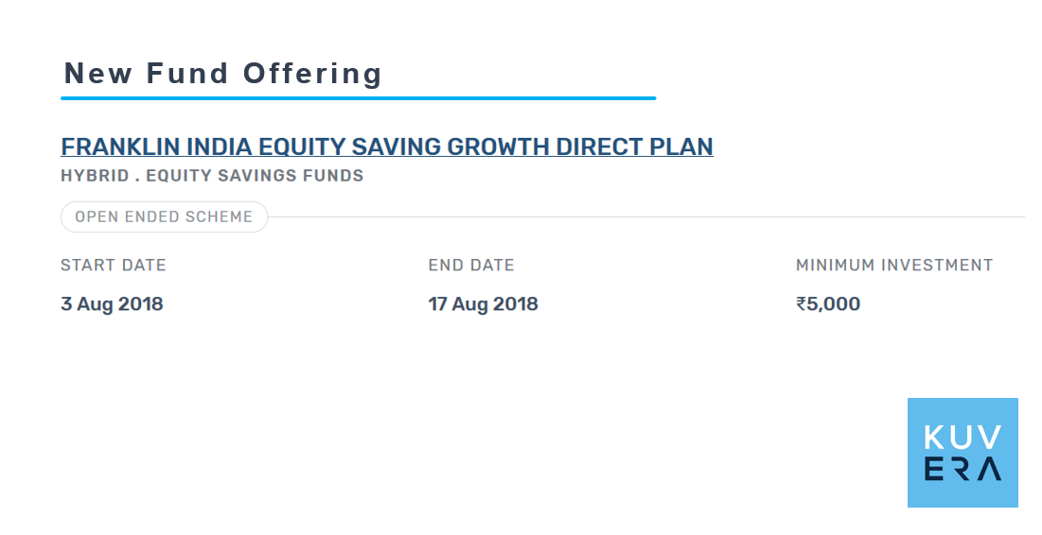Open Franklin India Equity Saving Growth Direct Plan link
1042x535 pixels.
point(387,147)
